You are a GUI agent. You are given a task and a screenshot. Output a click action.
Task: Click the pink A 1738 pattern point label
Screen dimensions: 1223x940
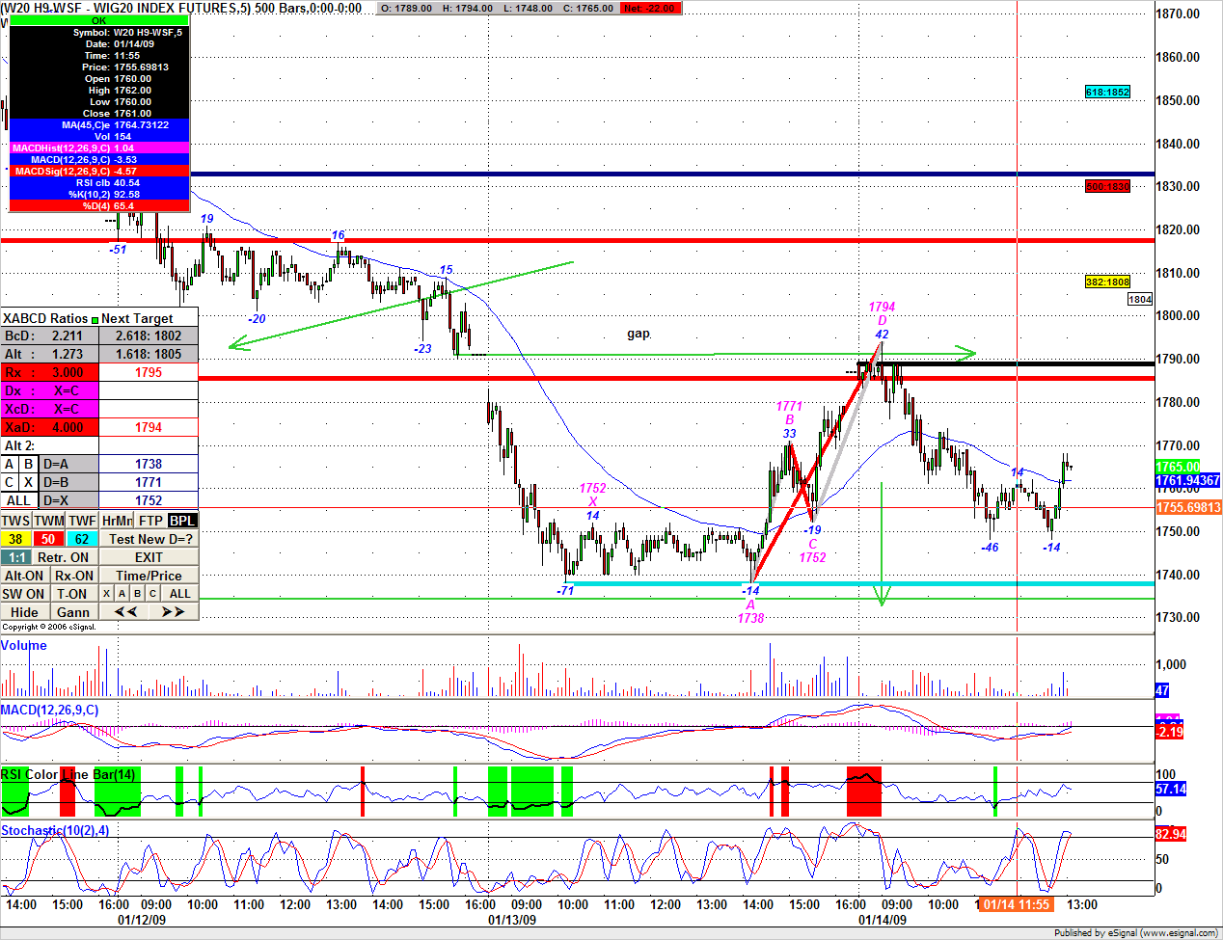coord(750,611)
